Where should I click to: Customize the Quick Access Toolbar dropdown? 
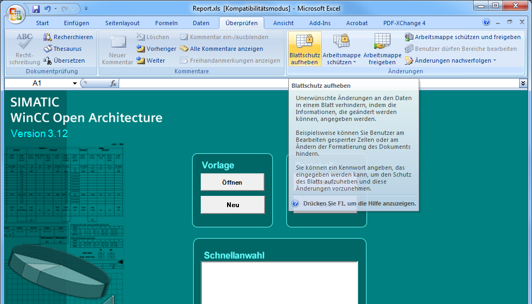(86, 9)
